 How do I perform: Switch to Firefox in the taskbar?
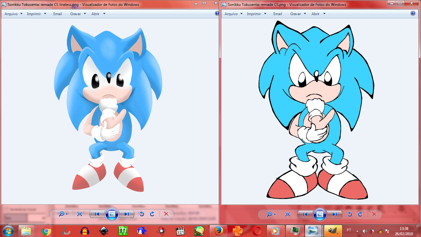click(219, 231)
